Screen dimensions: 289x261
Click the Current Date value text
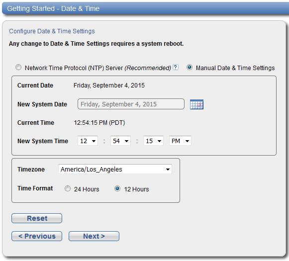click(x=109, y=86)
